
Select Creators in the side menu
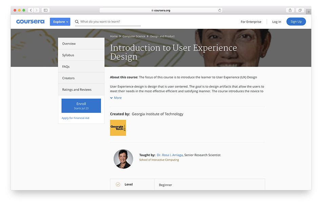tap(81, 78)
